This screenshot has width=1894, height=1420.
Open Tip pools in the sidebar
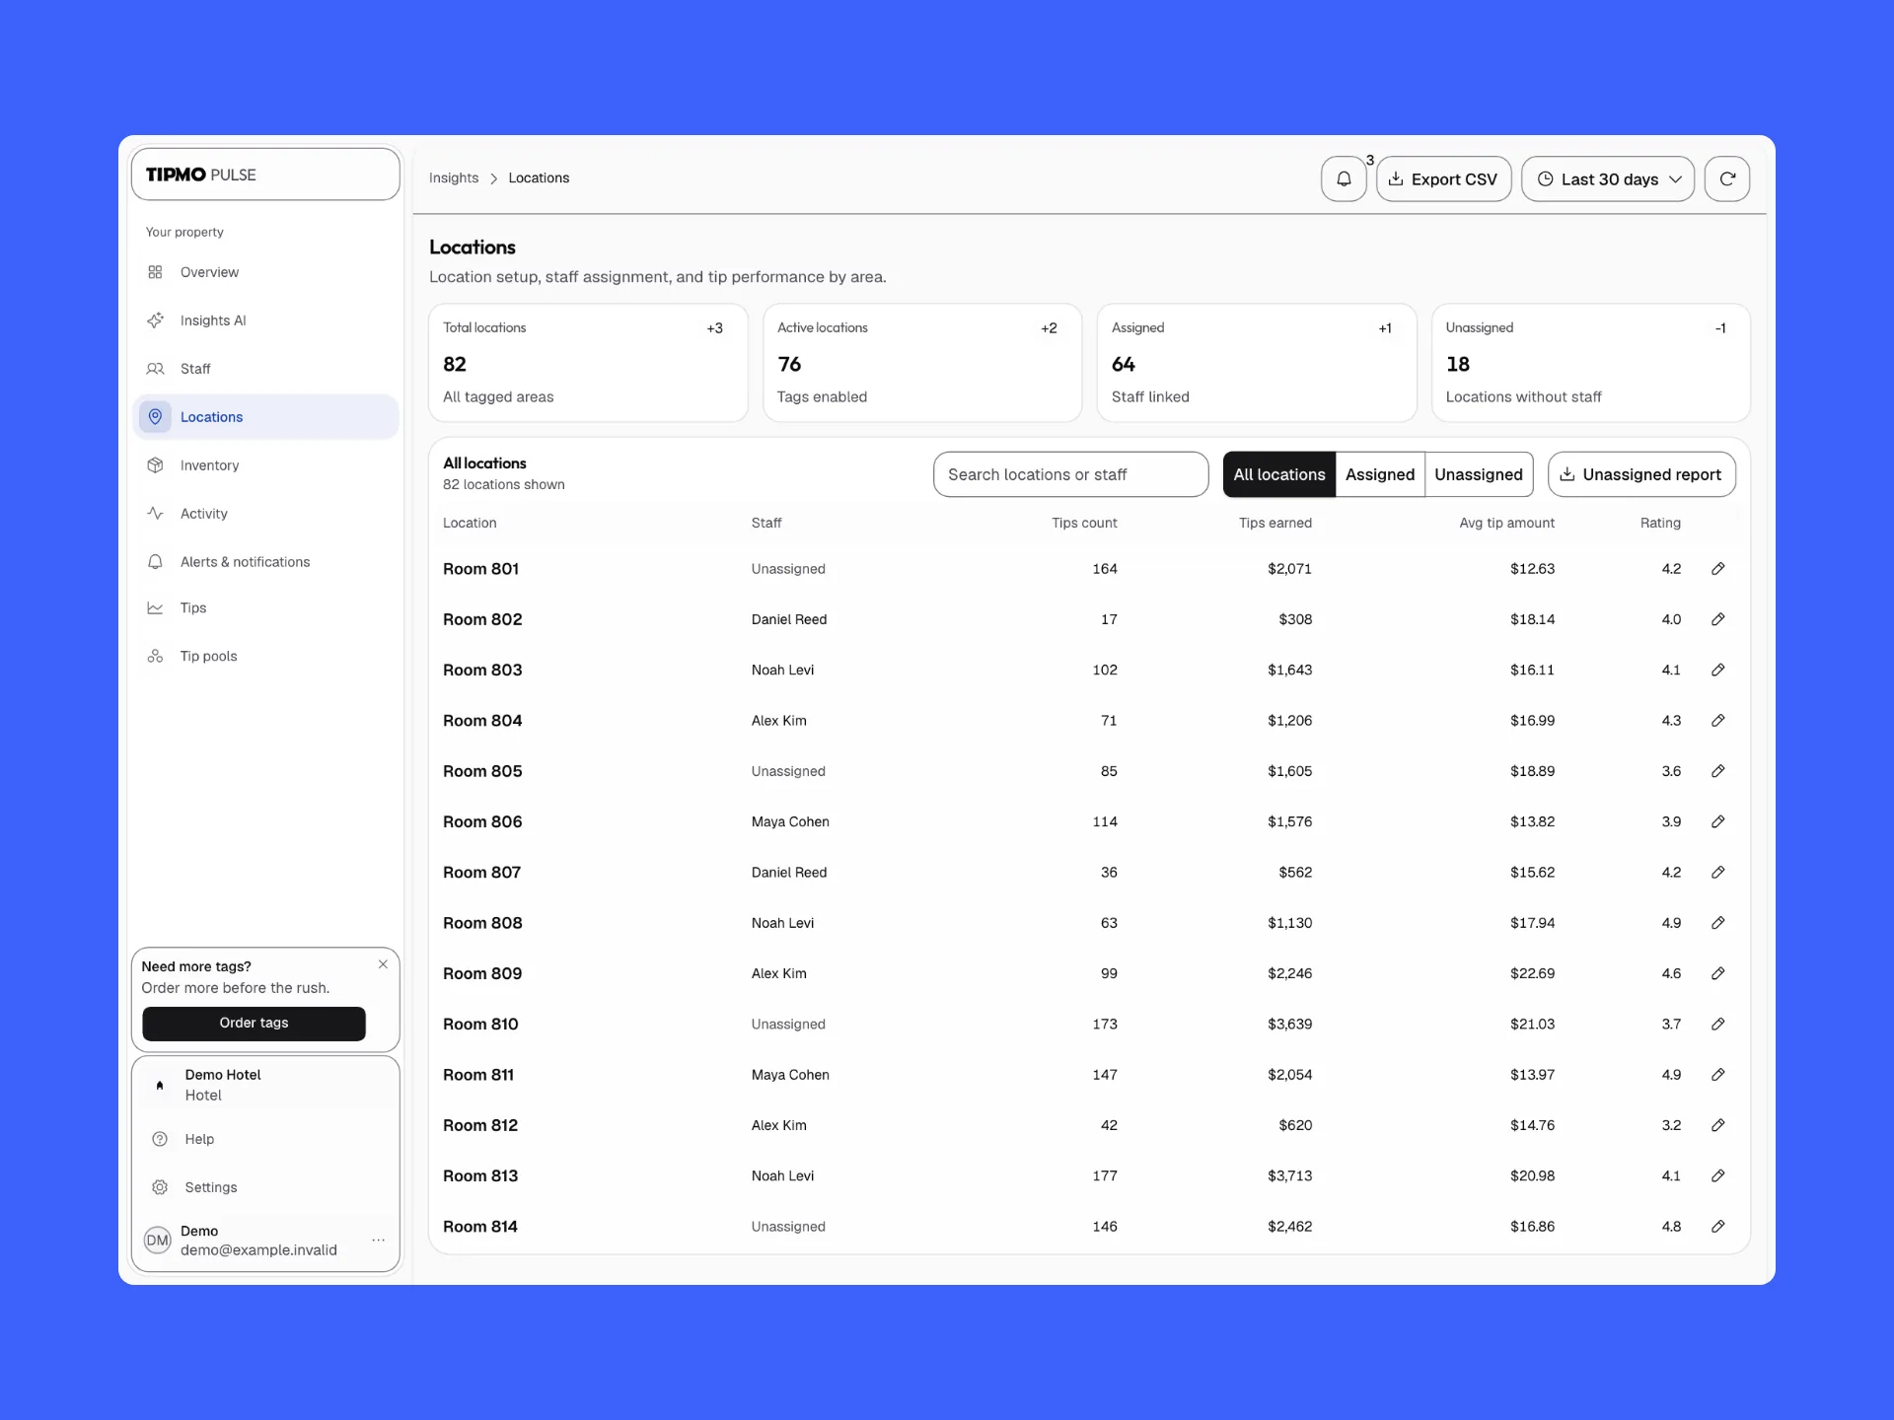[x=265, y=657]
